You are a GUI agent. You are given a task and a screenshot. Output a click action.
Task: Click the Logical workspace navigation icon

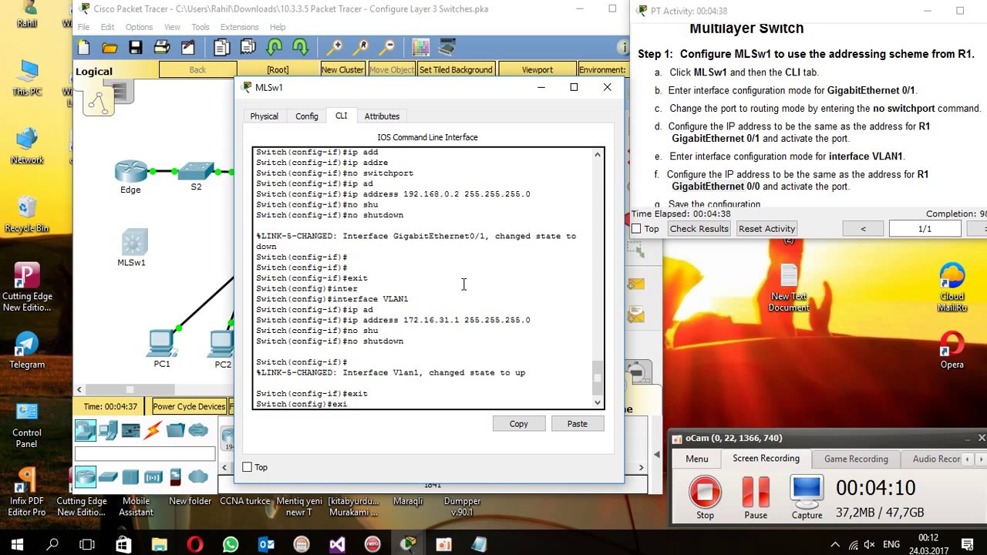point(99,101)
